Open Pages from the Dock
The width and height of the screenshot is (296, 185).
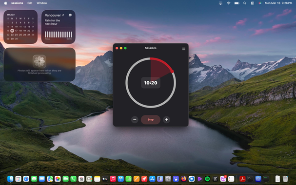coord(137,179)
